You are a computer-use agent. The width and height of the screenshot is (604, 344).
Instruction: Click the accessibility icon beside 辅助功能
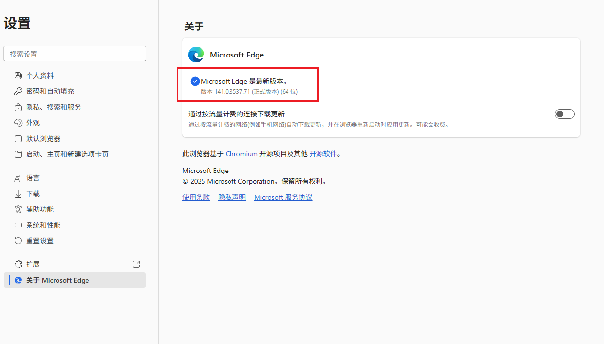(18, 209)
